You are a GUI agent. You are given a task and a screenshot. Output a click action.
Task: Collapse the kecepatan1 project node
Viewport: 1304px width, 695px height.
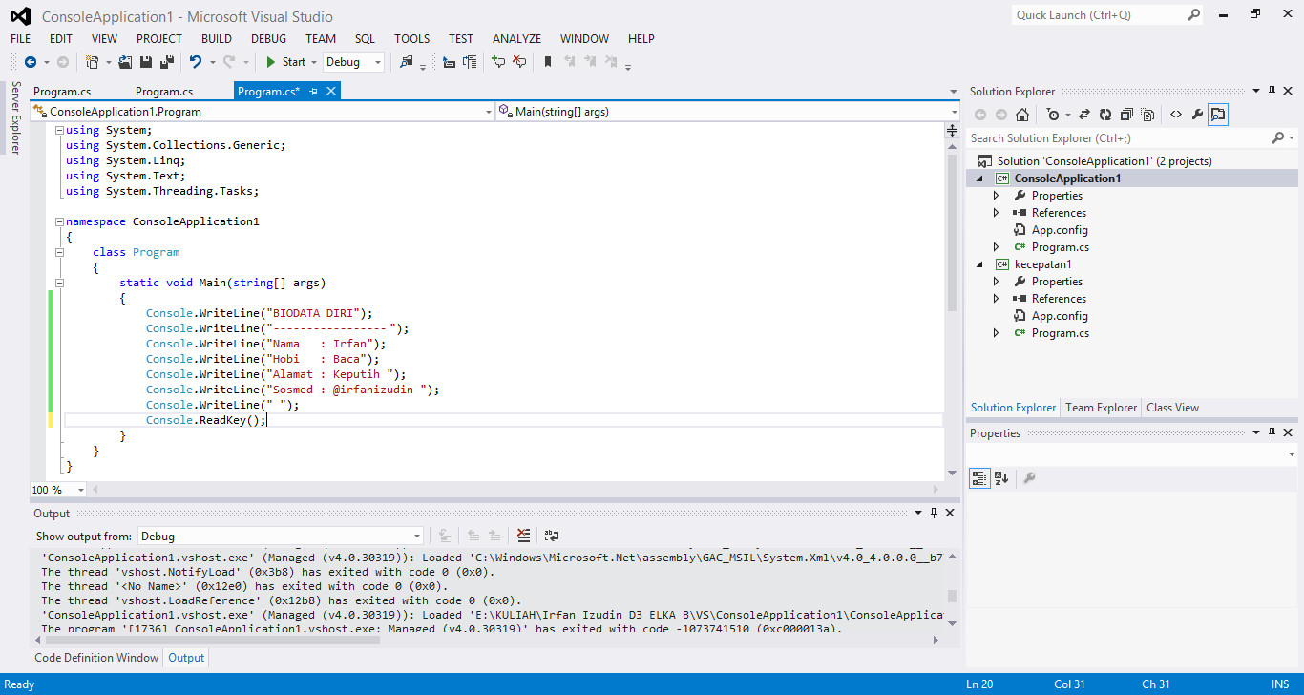click(980, 264)
